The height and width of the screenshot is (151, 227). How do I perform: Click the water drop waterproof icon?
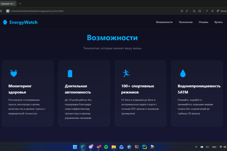[x=183, y=73]
